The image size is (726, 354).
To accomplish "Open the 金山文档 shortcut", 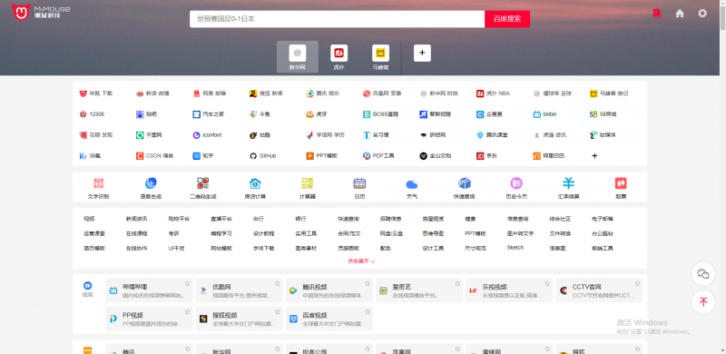I will 436,156.
